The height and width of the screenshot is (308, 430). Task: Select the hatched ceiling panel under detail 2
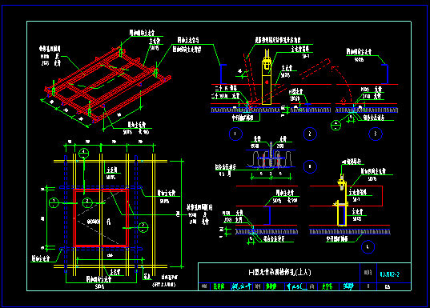pos(311,110)
